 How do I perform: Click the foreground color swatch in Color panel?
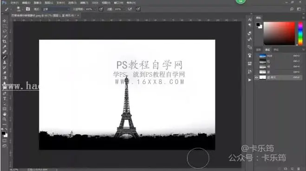coord(258,24)
